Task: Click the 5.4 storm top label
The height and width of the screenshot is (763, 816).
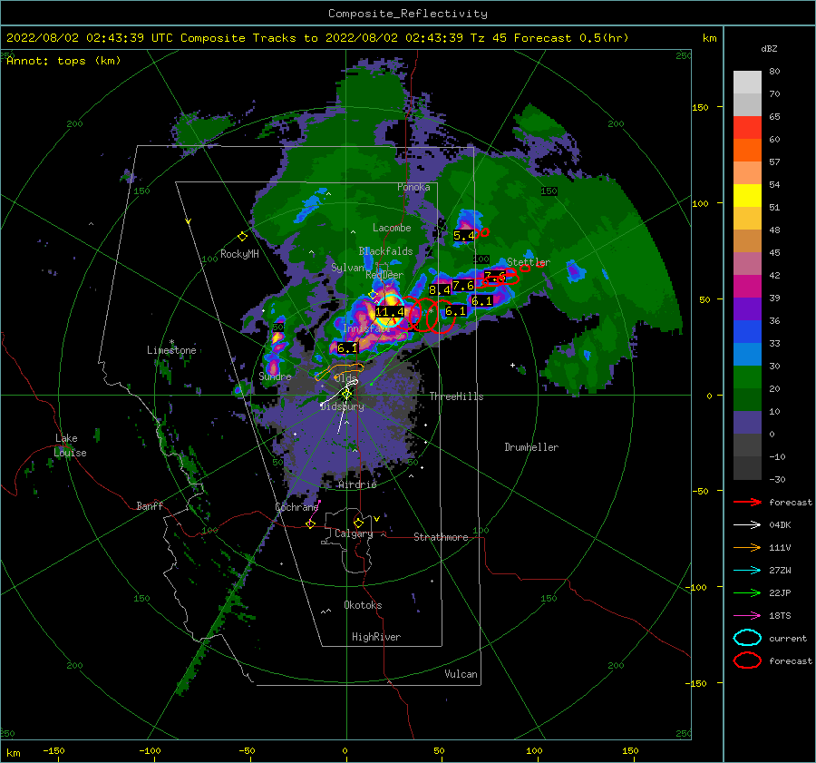Action: pyautogui.click(x=464, y=235)
